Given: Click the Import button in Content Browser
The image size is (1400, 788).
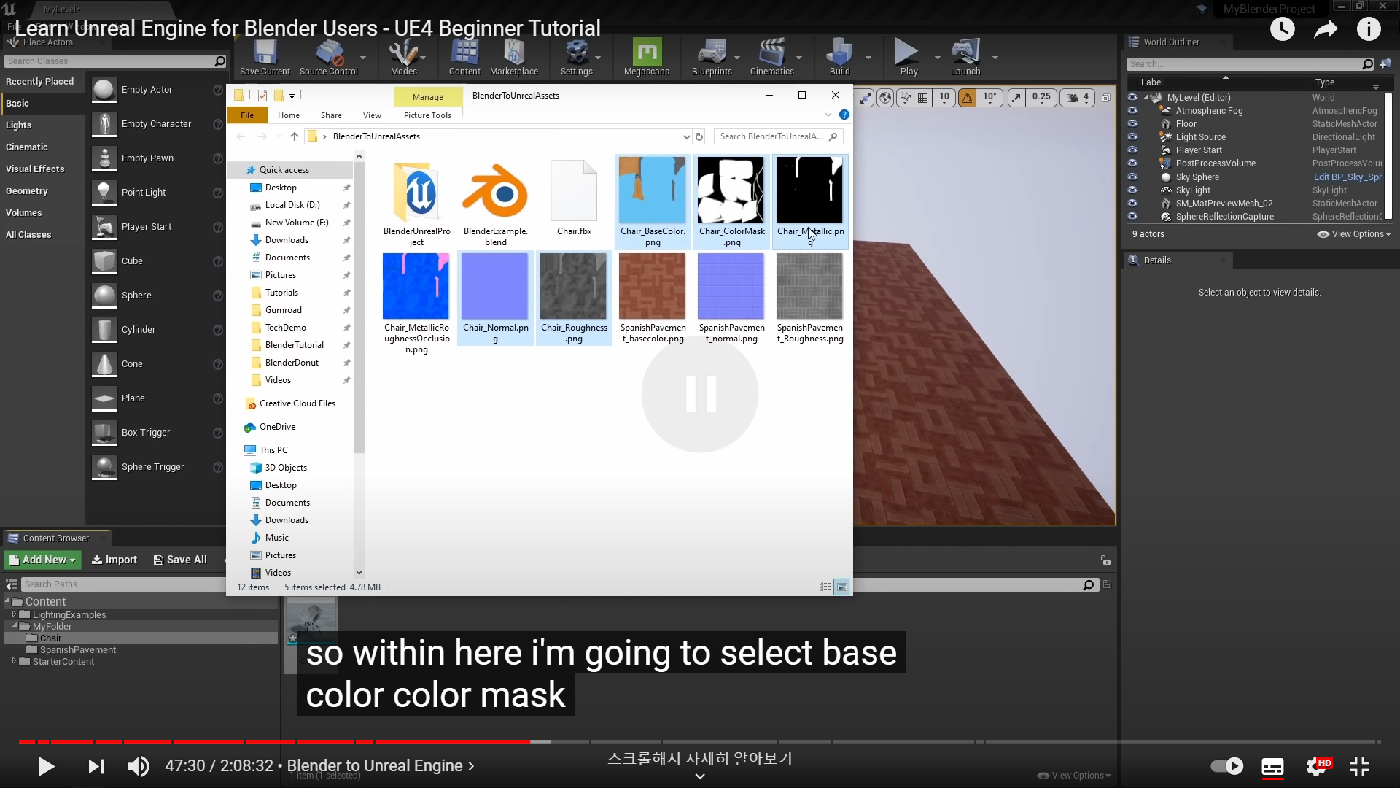Looking at the screenshot, I should [114, 560].
